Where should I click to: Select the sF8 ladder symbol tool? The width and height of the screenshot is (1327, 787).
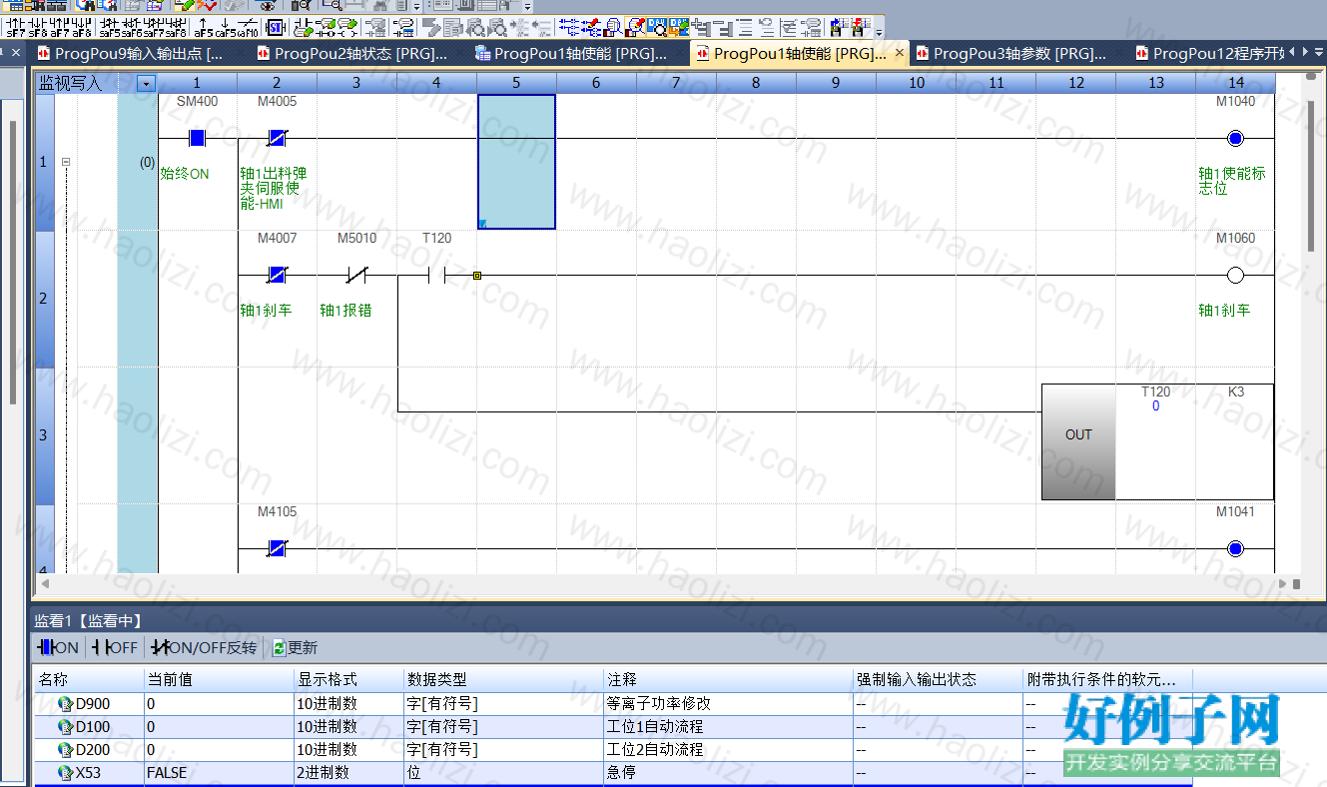click(38, 26)
